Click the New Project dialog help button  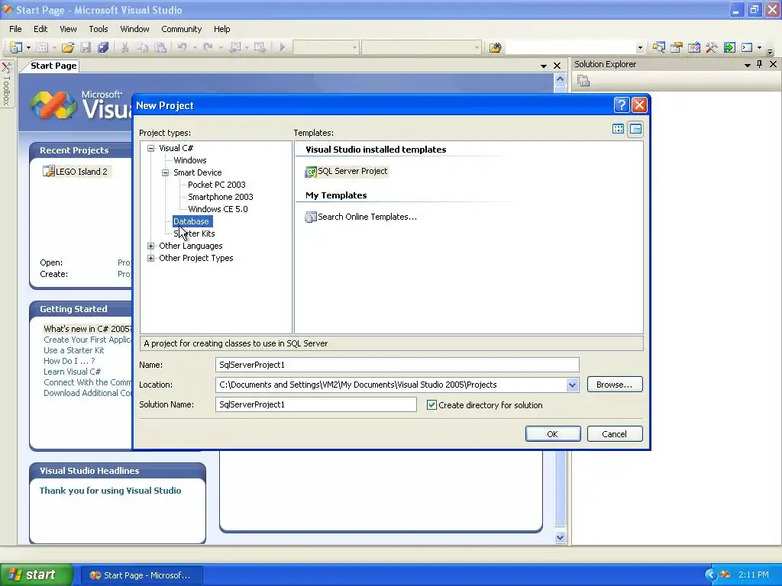(x=622, y=105)
